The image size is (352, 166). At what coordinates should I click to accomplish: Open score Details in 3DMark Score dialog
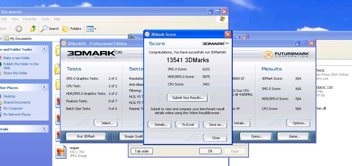[161, 125]
